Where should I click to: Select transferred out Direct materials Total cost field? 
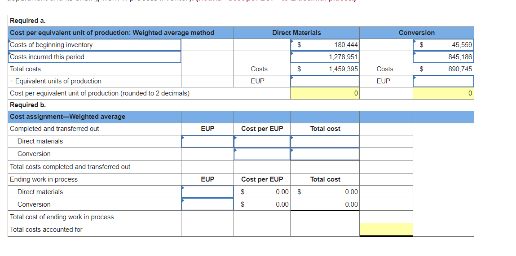pyautogui.click(x=325, y=141)
